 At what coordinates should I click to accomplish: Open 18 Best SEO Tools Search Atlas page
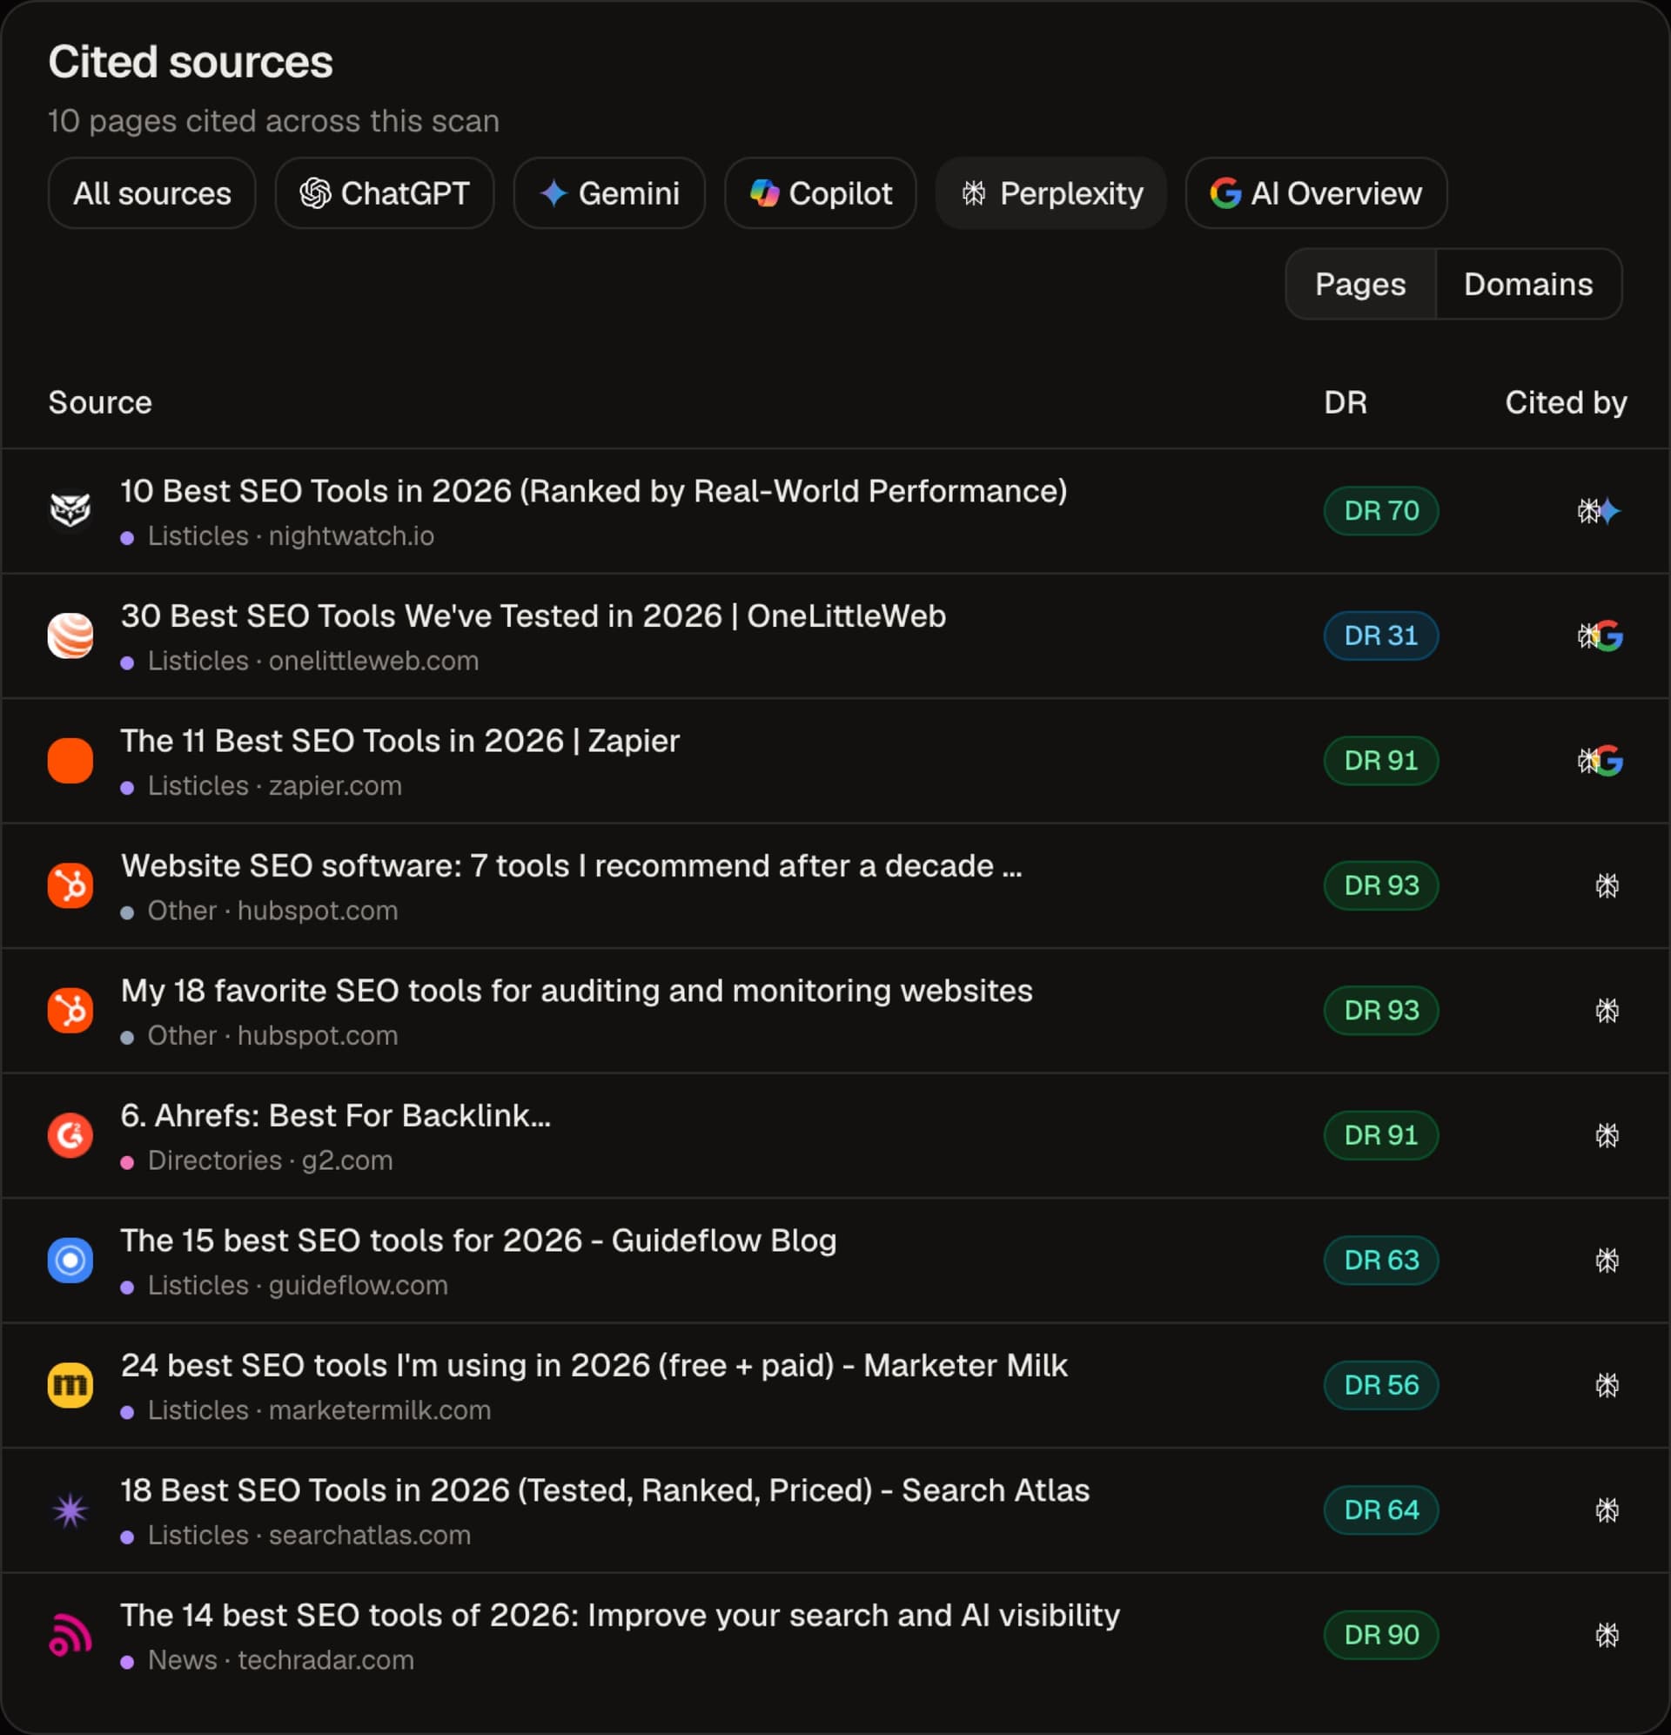(606, 1490)
